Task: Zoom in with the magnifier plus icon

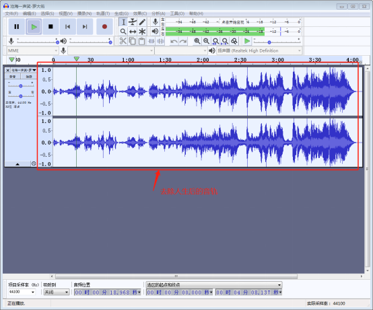Action: pos(197,41)
